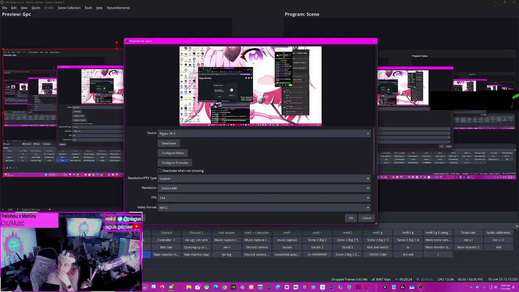Cancel the Properties dialog
Viewport: 519px width, 292px height.
[367, 218]
